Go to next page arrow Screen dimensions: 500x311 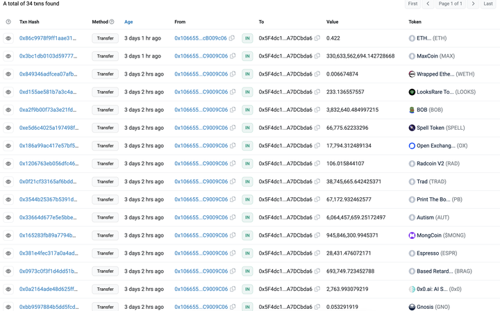pos(473,4)
